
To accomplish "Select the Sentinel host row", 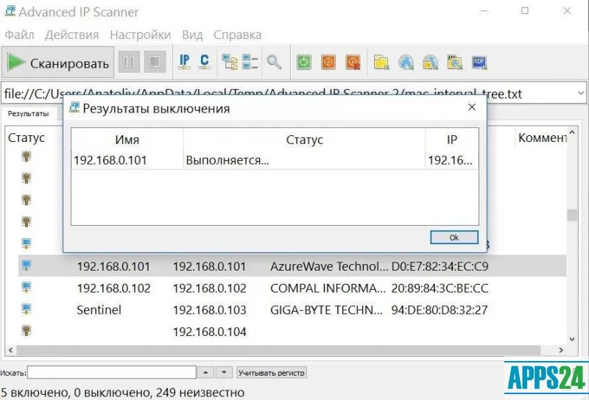I will 292,310.
